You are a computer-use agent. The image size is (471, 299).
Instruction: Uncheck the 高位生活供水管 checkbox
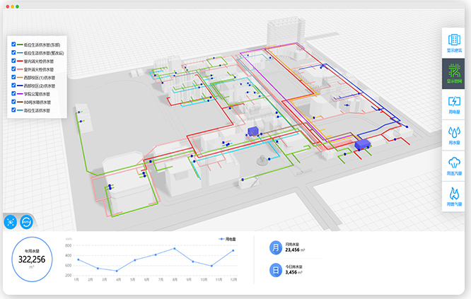[14, 111]
